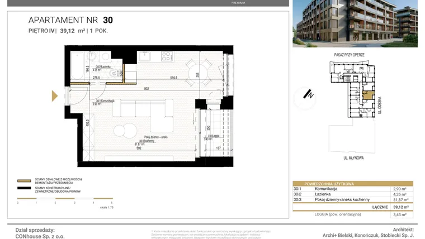Click 'LOGGIA (pow. orientacyjna)' row label
The image size is (425, 239).
pos(338,214)
